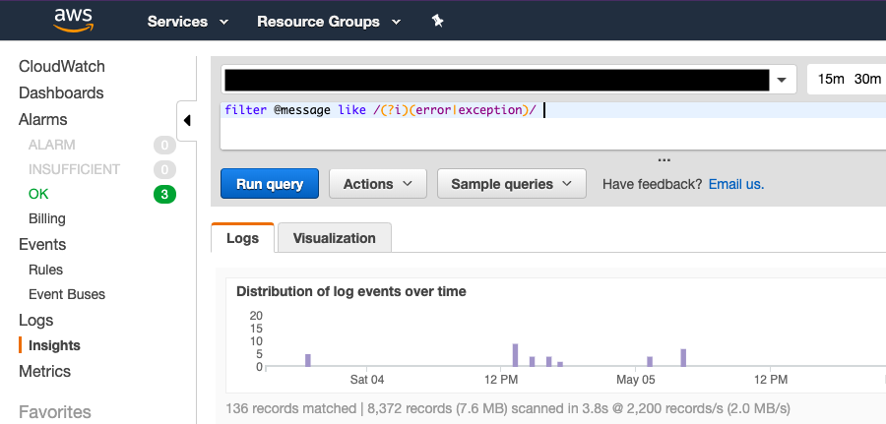Collapse the sidebar with arrow handle
The width and height of the screenshot is (886, 424).
187,121
